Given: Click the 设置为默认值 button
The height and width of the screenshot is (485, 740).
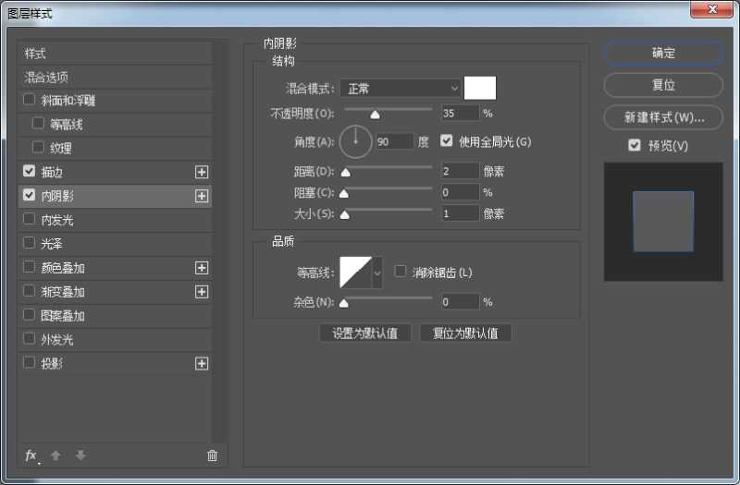Looking at the screenshot, I should (x=364, y=333).
